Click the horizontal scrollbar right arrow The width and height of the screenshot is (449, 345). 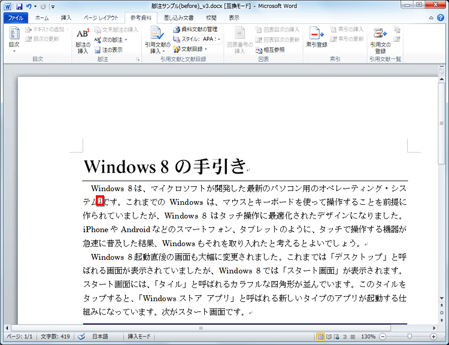(x=434, y=328)
